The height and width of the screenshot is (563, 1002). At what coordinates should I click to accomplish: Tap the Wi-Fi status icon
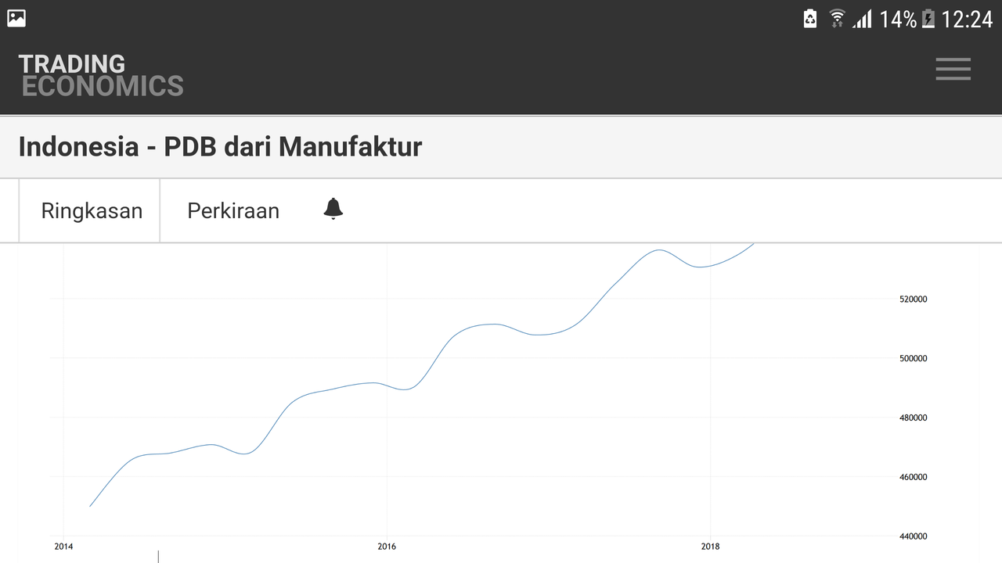click(x=837, y=19)
